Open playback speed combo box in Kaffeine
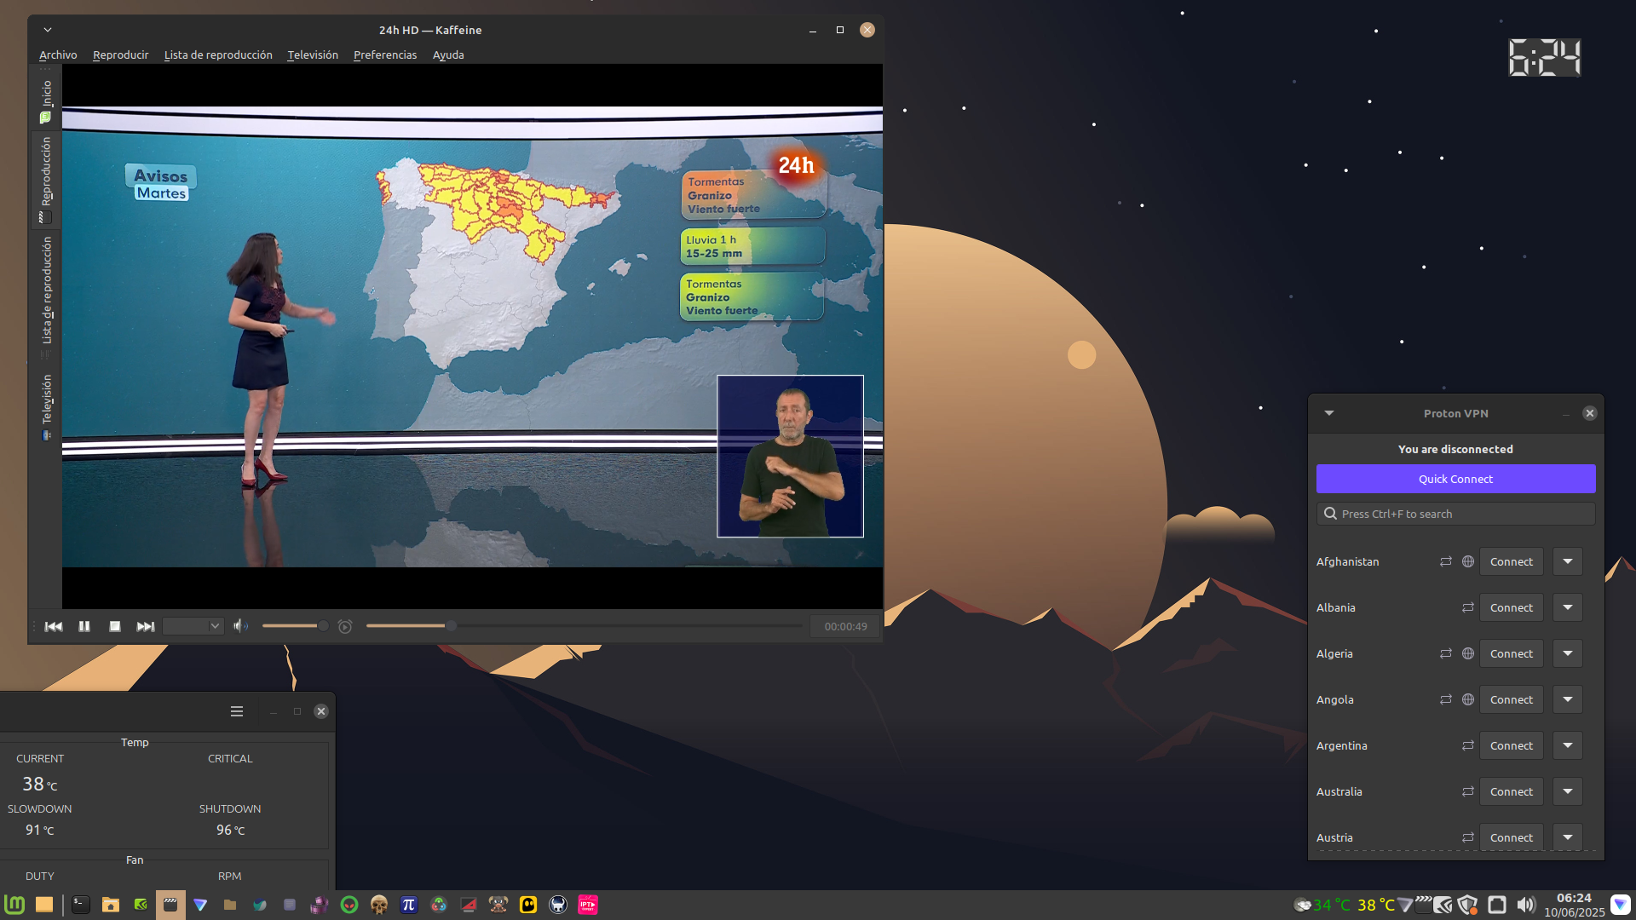 (193, 626)
